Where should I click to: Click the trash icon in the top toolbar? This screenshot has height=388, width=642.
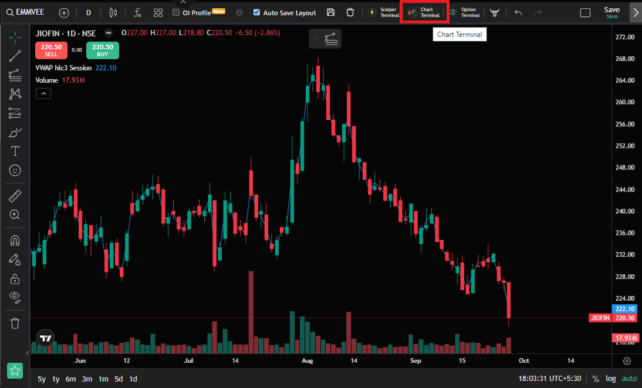point(350,12)
